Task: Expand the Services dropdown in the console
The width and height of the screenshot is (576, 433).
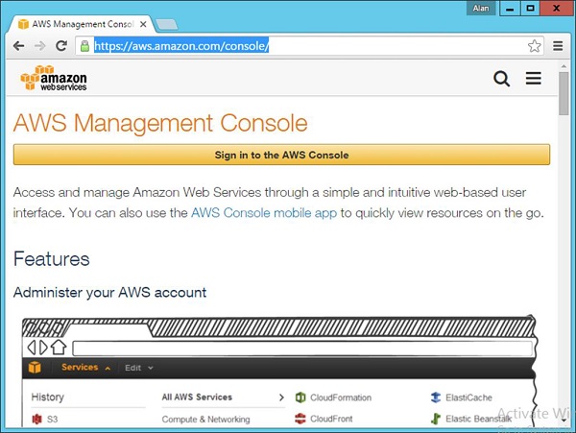Action: [x=84, y=368]
